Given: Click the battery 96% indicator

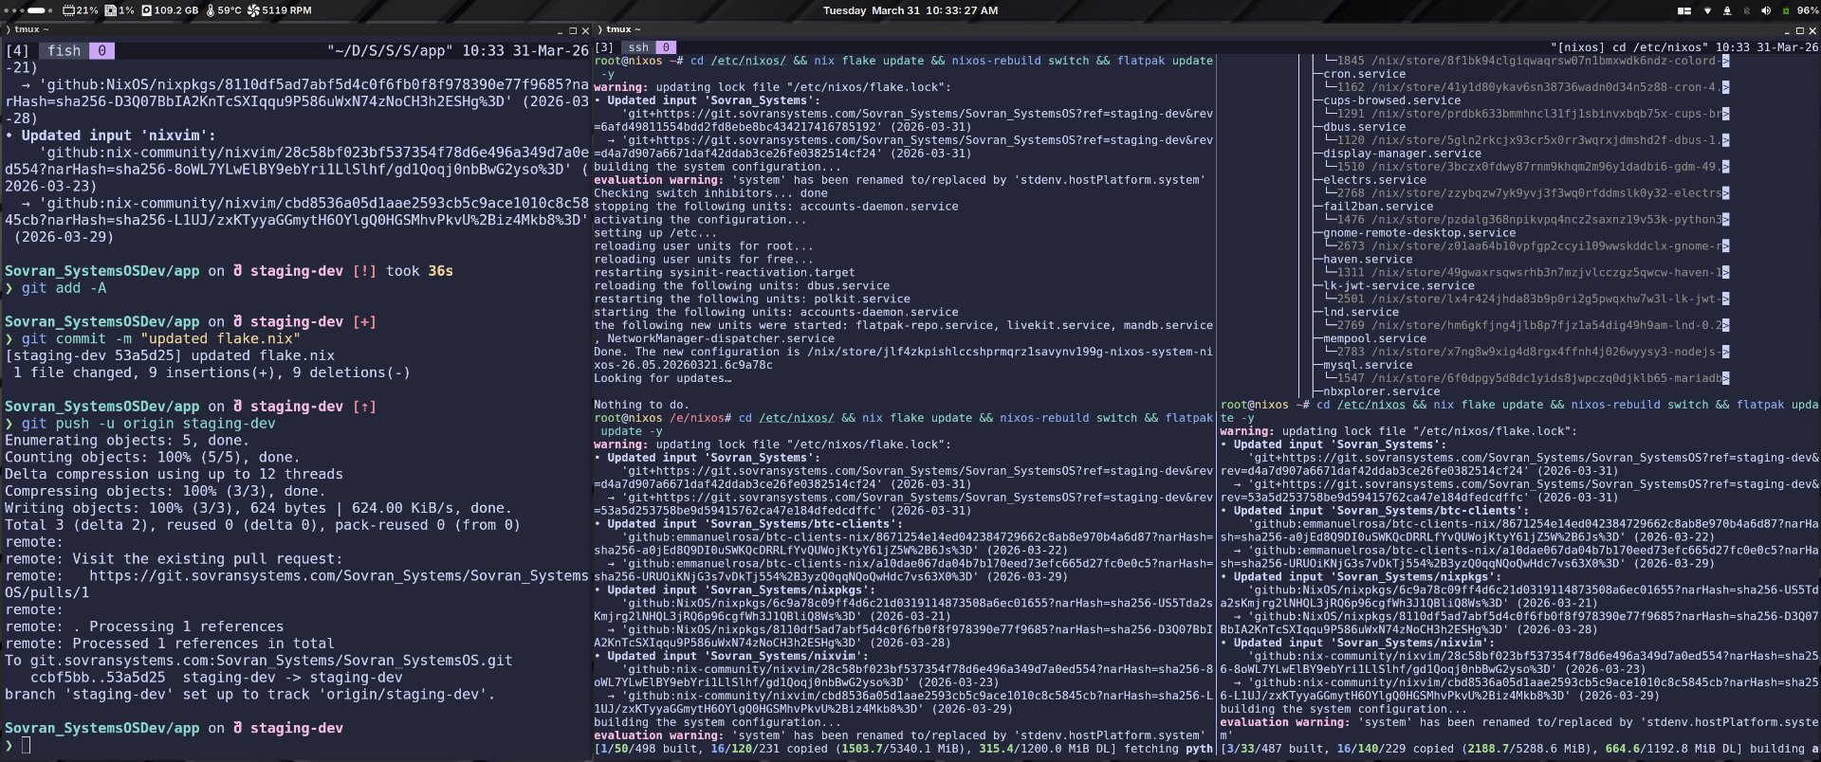Looking at the screenshot, I should click(x=1797, y=10).
